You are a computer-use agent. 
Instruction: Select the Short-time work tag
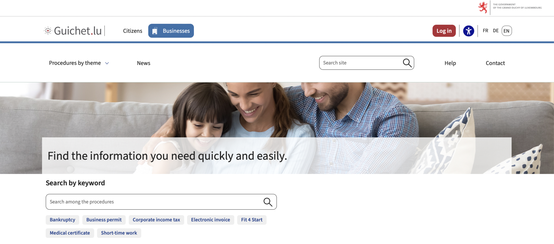[119, 233]
